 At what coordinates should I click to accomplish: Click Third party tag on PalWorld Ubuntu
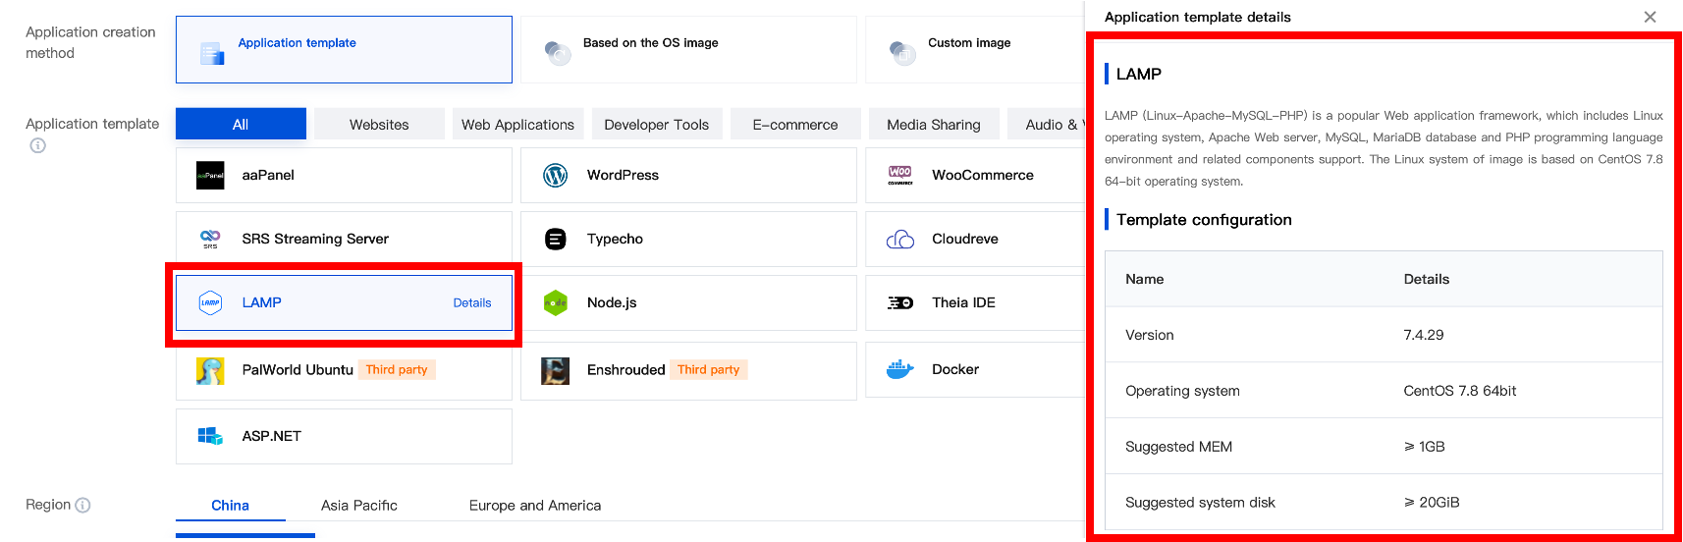click(397, 369)
